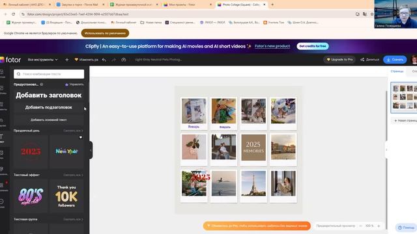Collapse right pages panel with handle
Screen dimensions: 417x234
click(386, 150)
